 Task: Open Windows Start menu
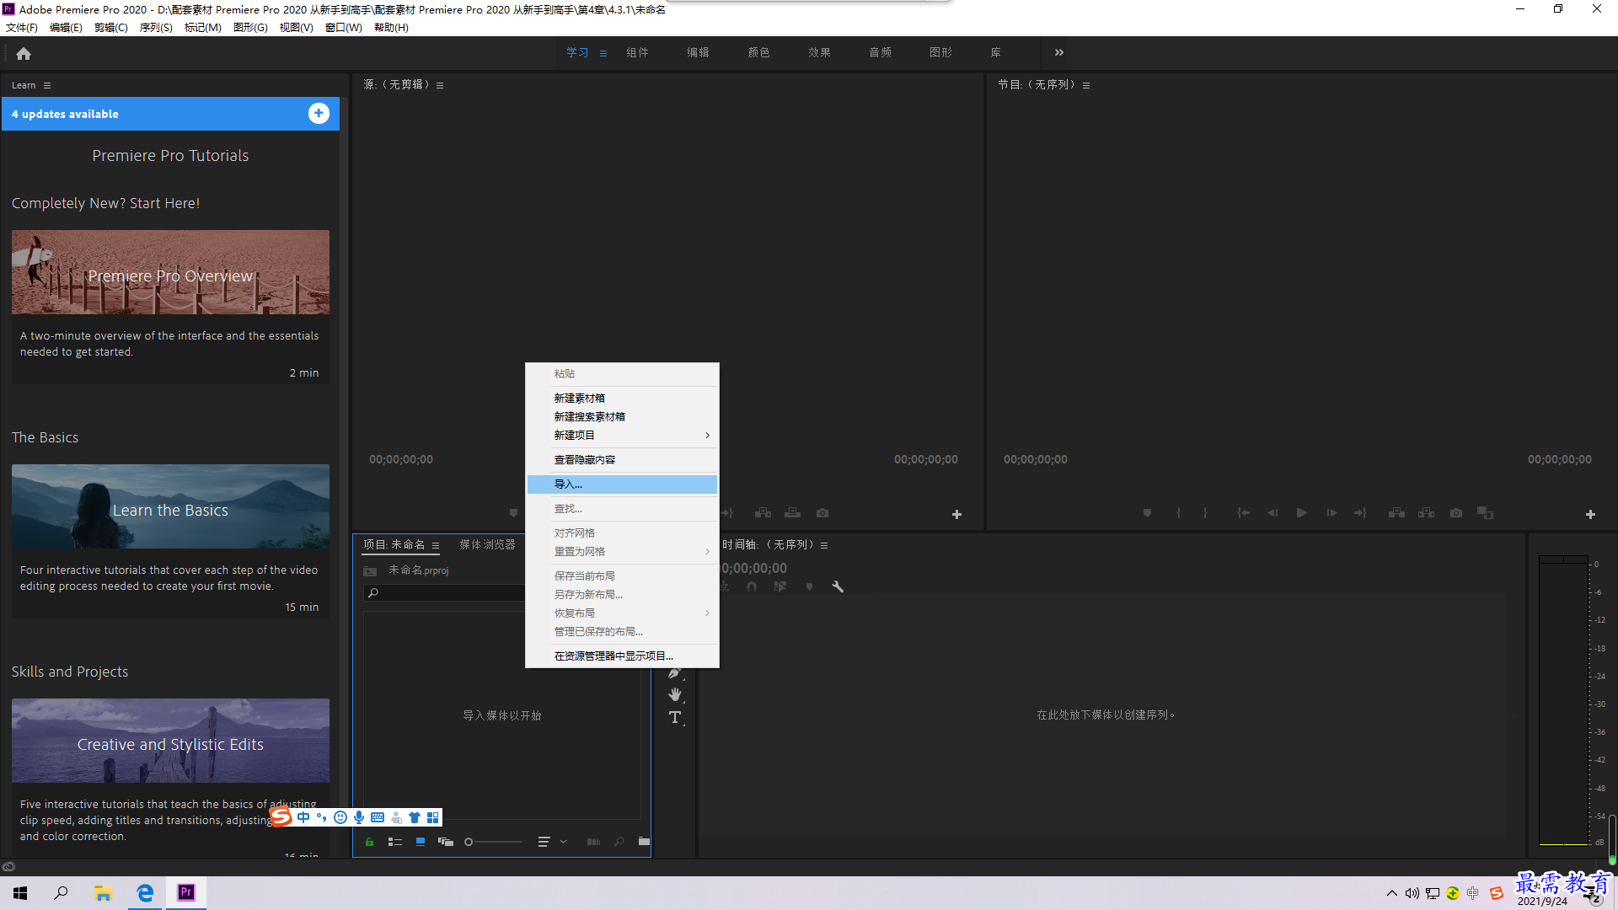pyautogui.click(x=20, y=893)
